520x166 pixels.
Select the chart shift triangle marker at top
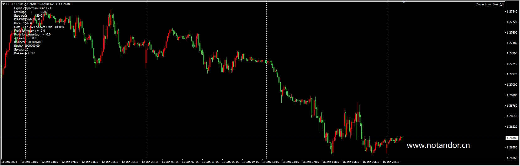(404, 3)
